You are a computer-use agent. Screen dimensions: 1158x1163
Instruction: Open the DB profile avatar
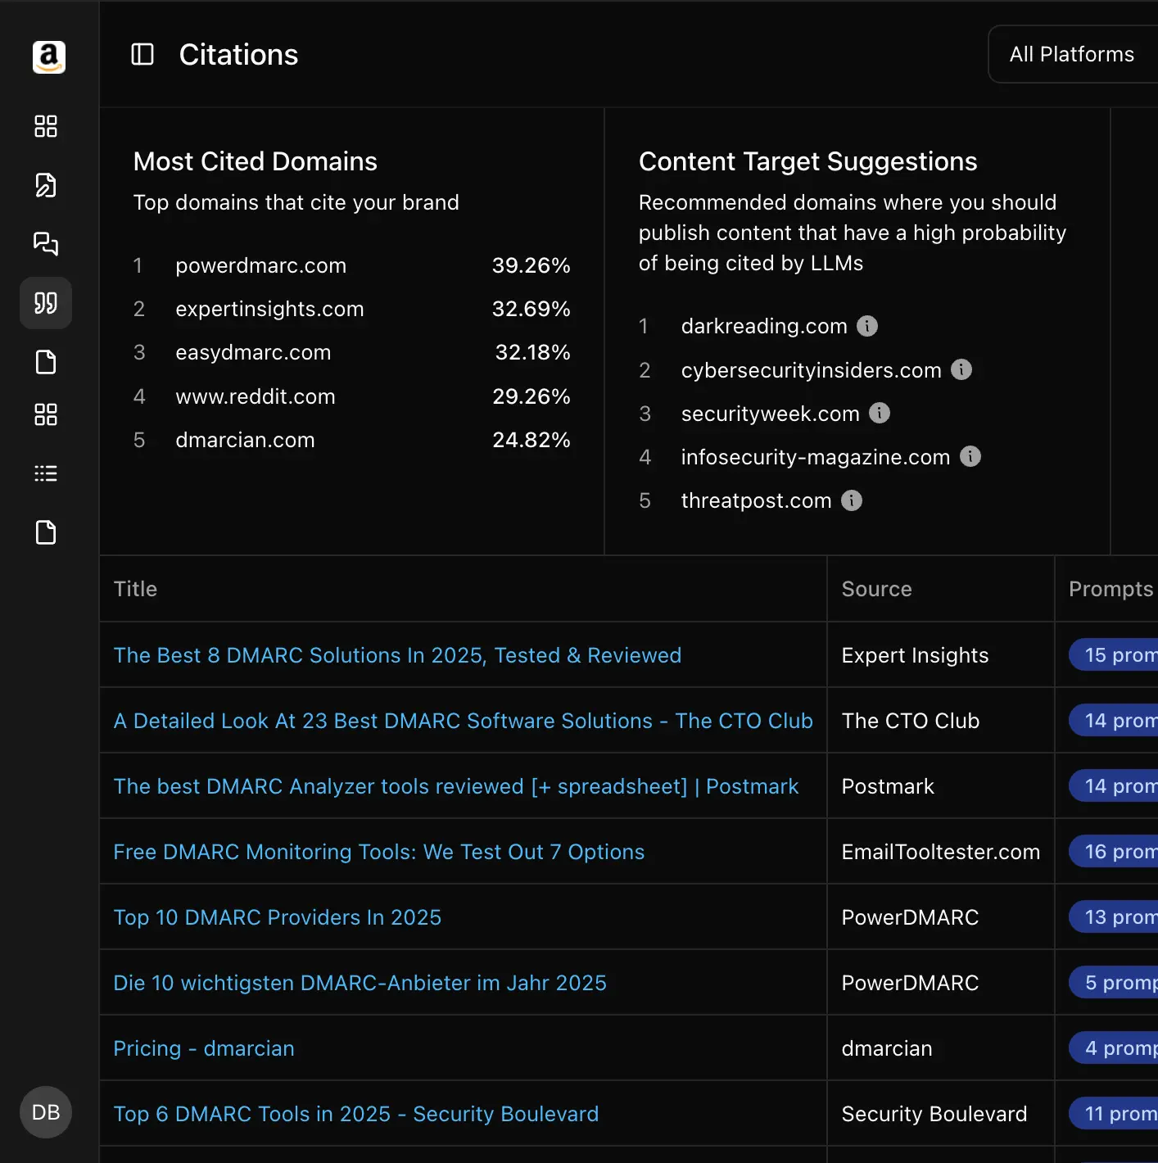pyautogui.click(x=45, y=1112)
